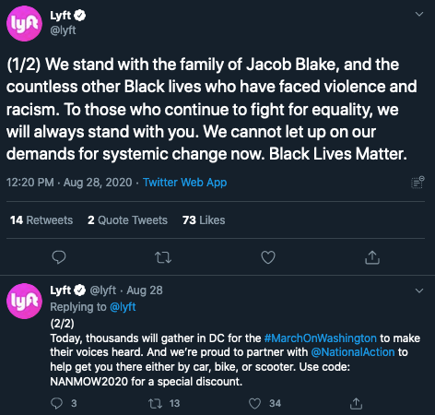
Task: Open more options chevron on main tweet
Action: tap(419, 14)
